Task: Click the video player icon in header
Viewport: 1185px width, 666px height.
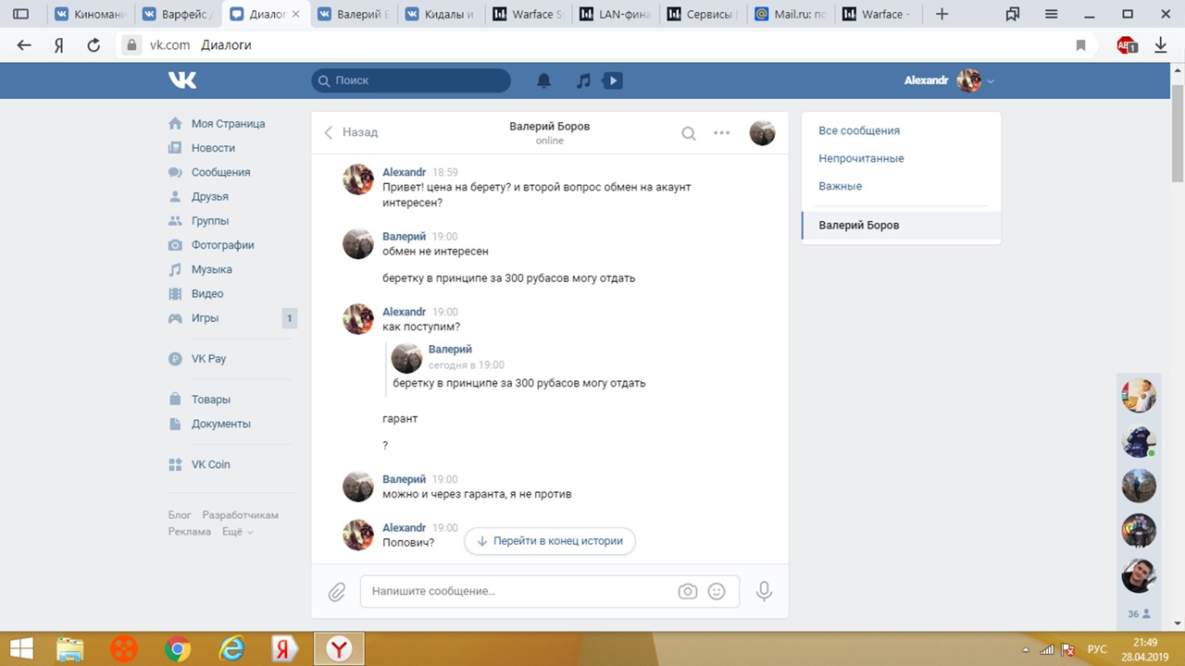Action: pyautogui.click(x=612, y=80)
